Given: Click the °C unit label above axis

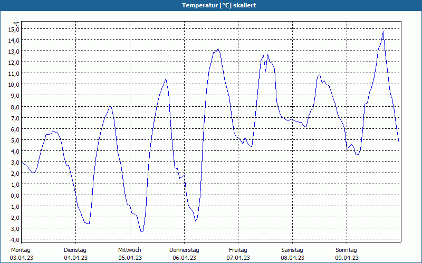Looking at the screenshot, I should (x=16, y=24).
